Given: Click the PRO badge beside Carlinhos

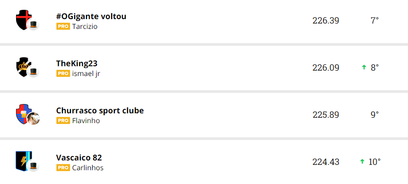Looking at the screenshot, I should (63, 168).
